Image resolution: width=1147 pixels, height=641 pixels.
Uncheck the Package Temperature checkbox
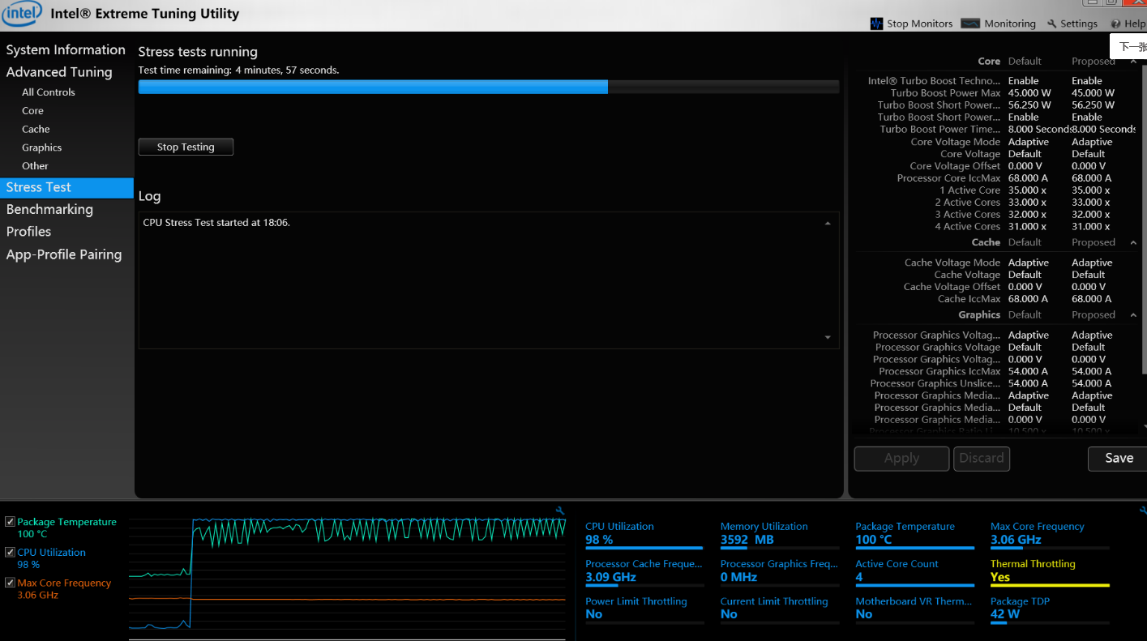(x=10, y=522)
